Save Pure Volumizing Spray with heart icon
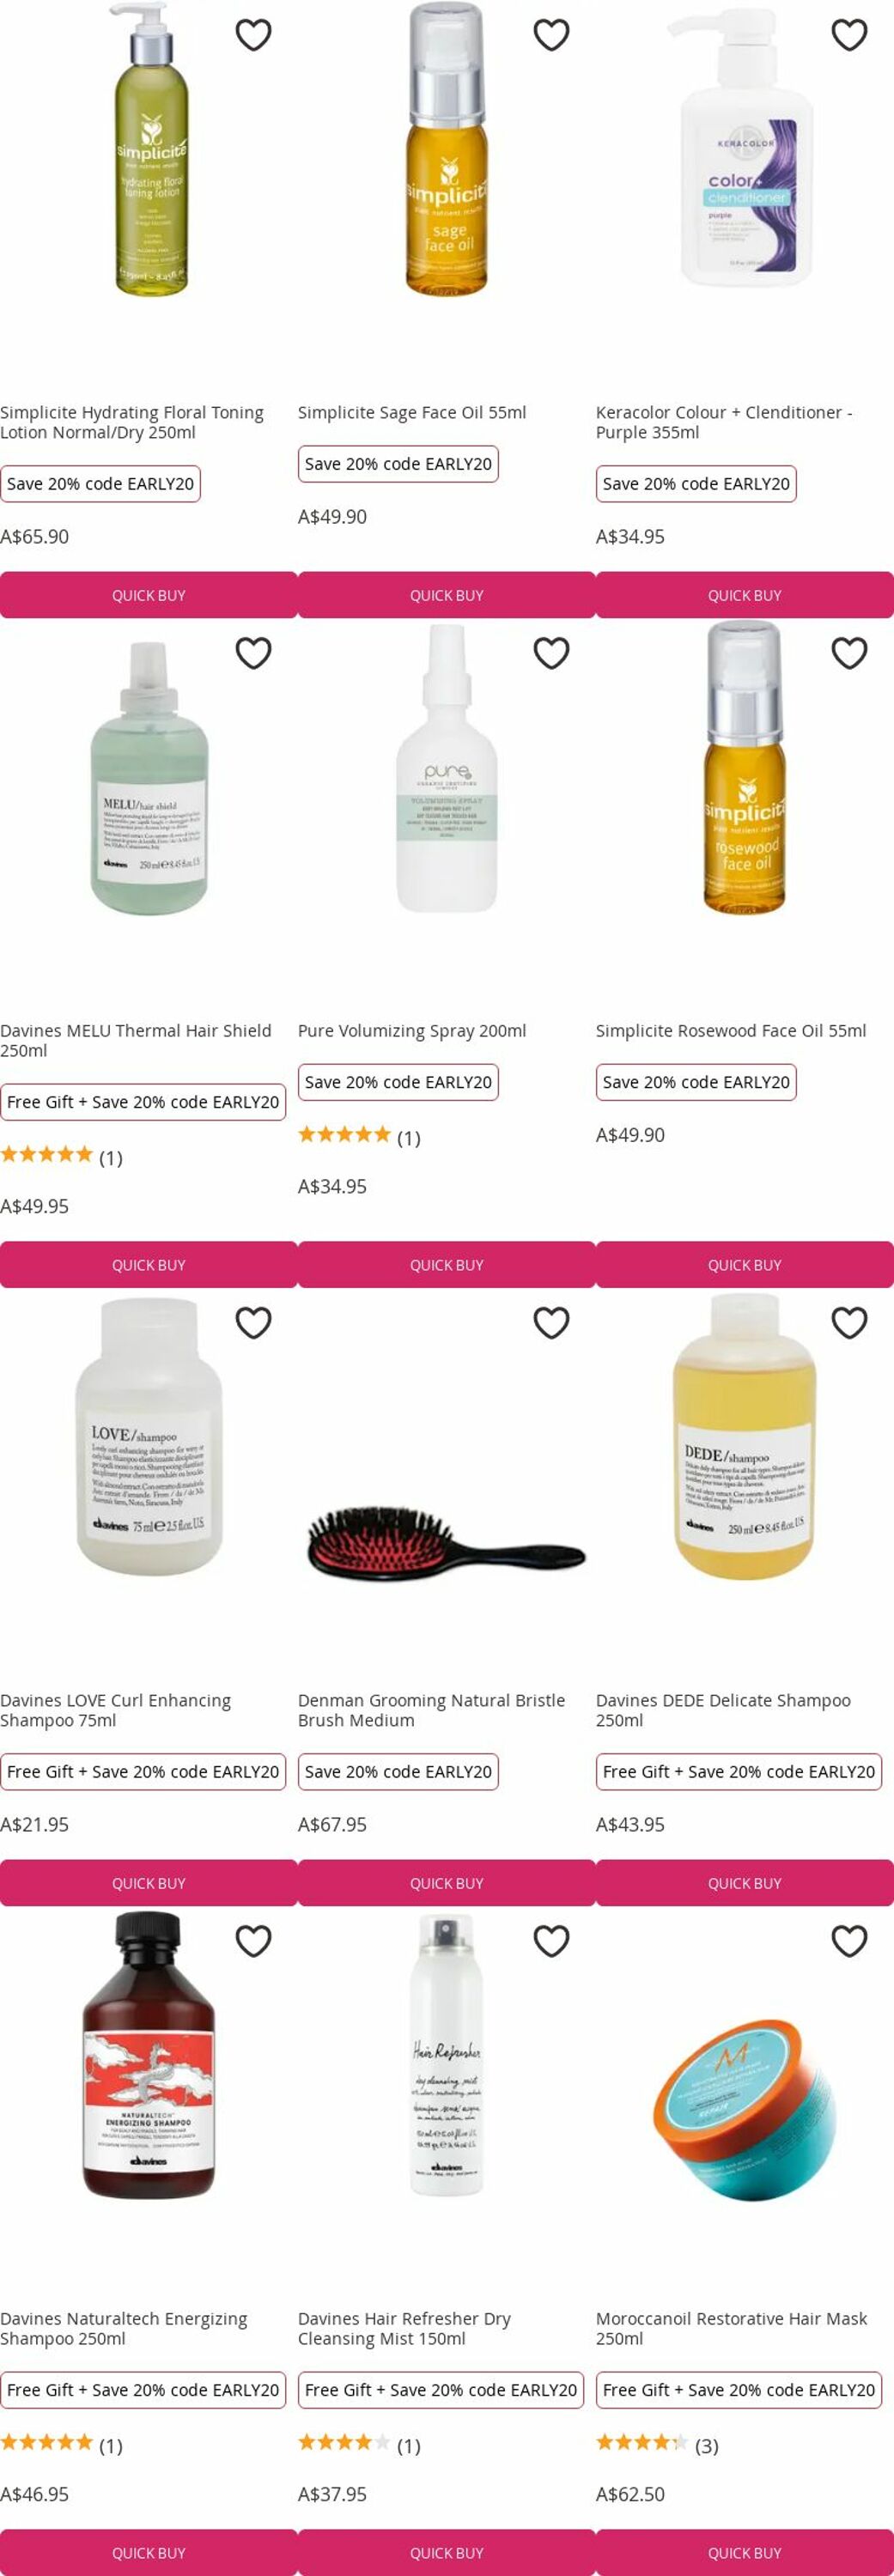The width and height of the screenshot is (894, 2576). click(x=551, y=653)
